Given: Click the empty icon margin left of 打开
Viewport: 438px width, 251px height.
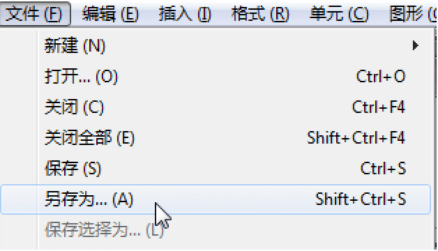Looking at the screenshot, I should [19, 77].
